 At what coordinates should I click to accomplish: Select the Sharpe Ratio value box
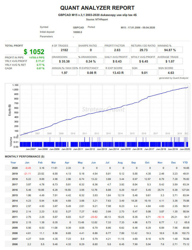point(91,50)
